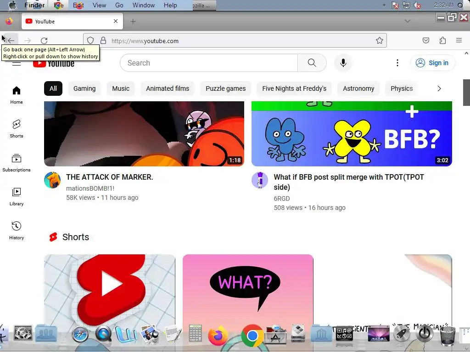Click THE ATTACK OF MARKER. title
The image size is (470, 352).
pos(110,177)
